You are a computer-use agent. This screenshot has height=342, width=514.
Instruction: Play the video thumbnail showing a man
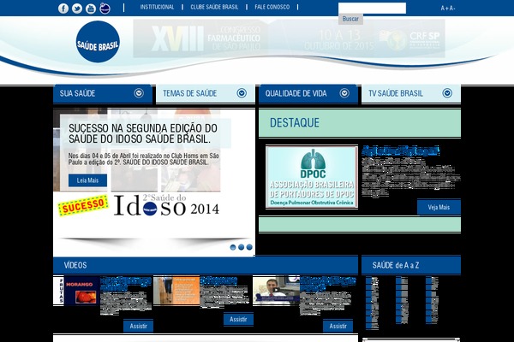click(276, 291)
